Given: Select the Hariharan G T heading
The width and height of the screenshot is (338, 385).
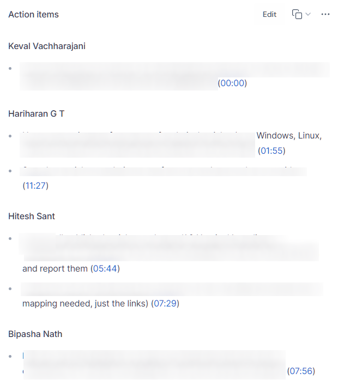Looking at the screenshot, I should 37,113.
